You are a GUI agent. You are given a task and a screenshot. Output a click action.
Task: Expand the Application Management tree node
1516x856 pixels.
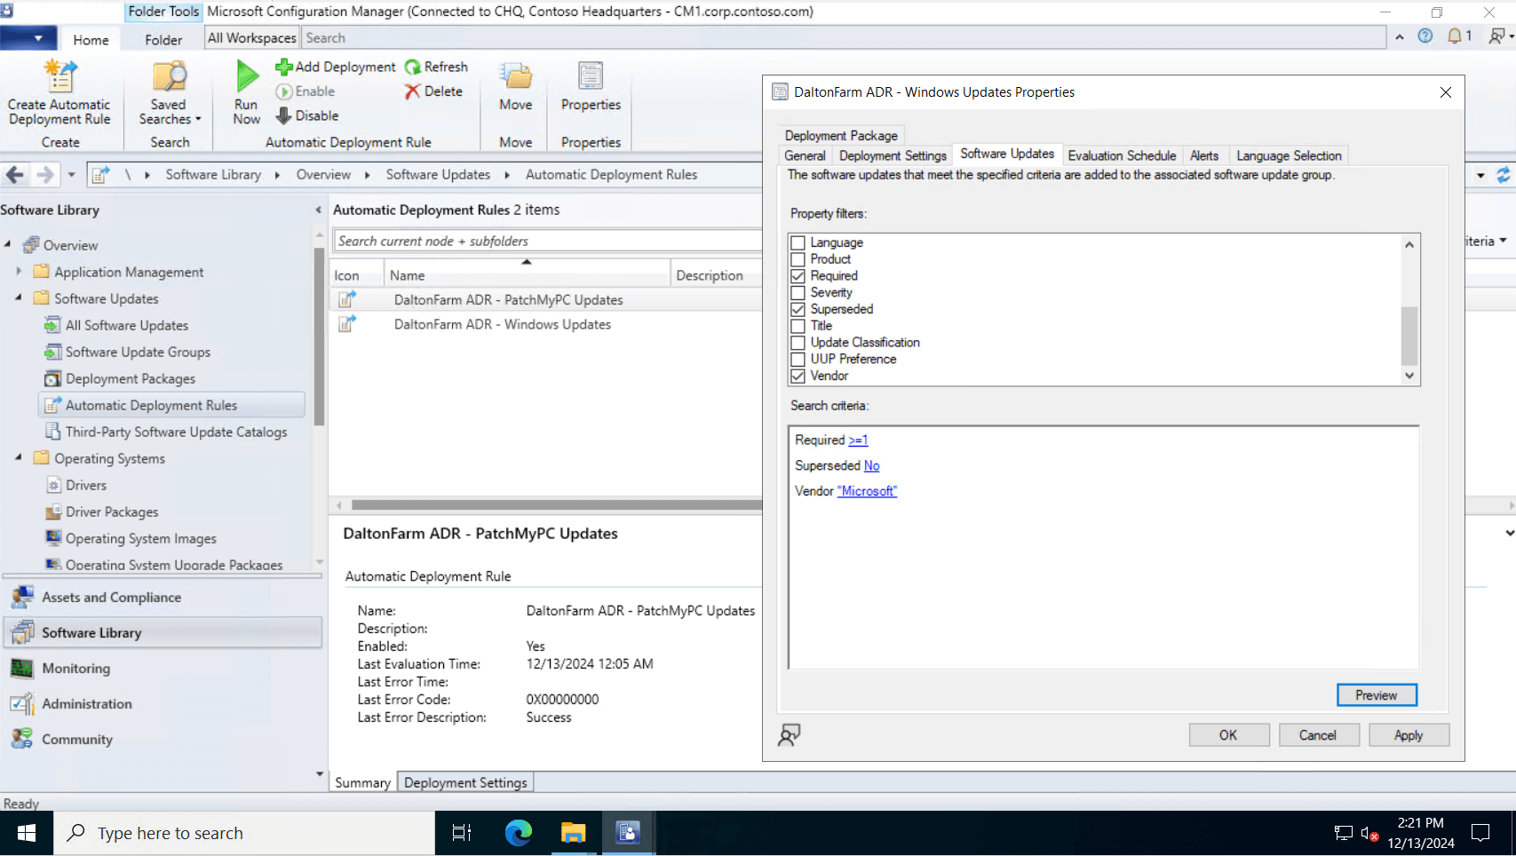[x=19, y=272]
